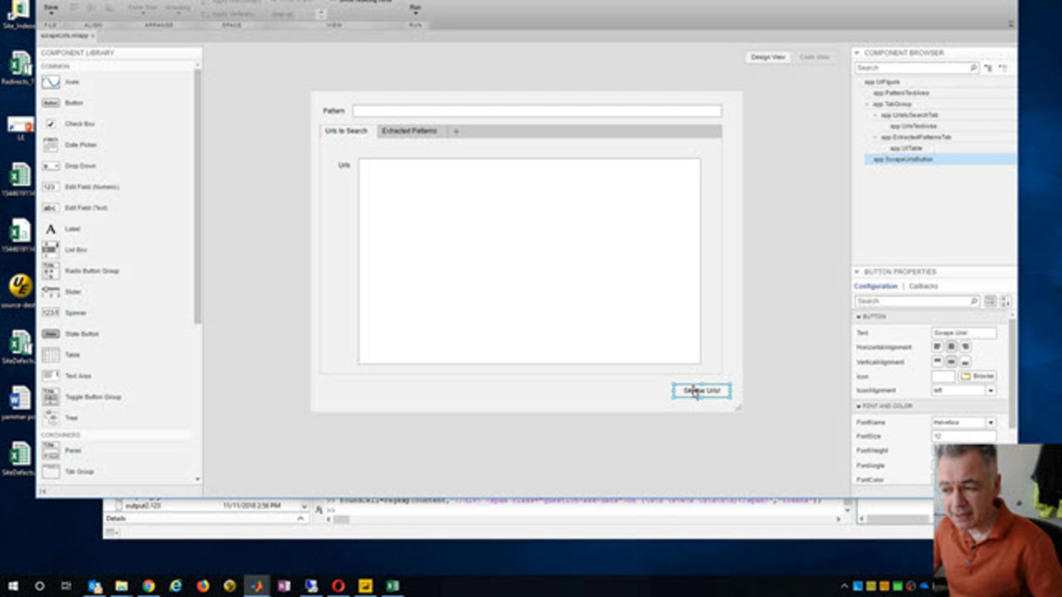This screenshot has height=597, width=1062.
Task: Open the Callbacks tab in Button Properties
Action: 923,286
